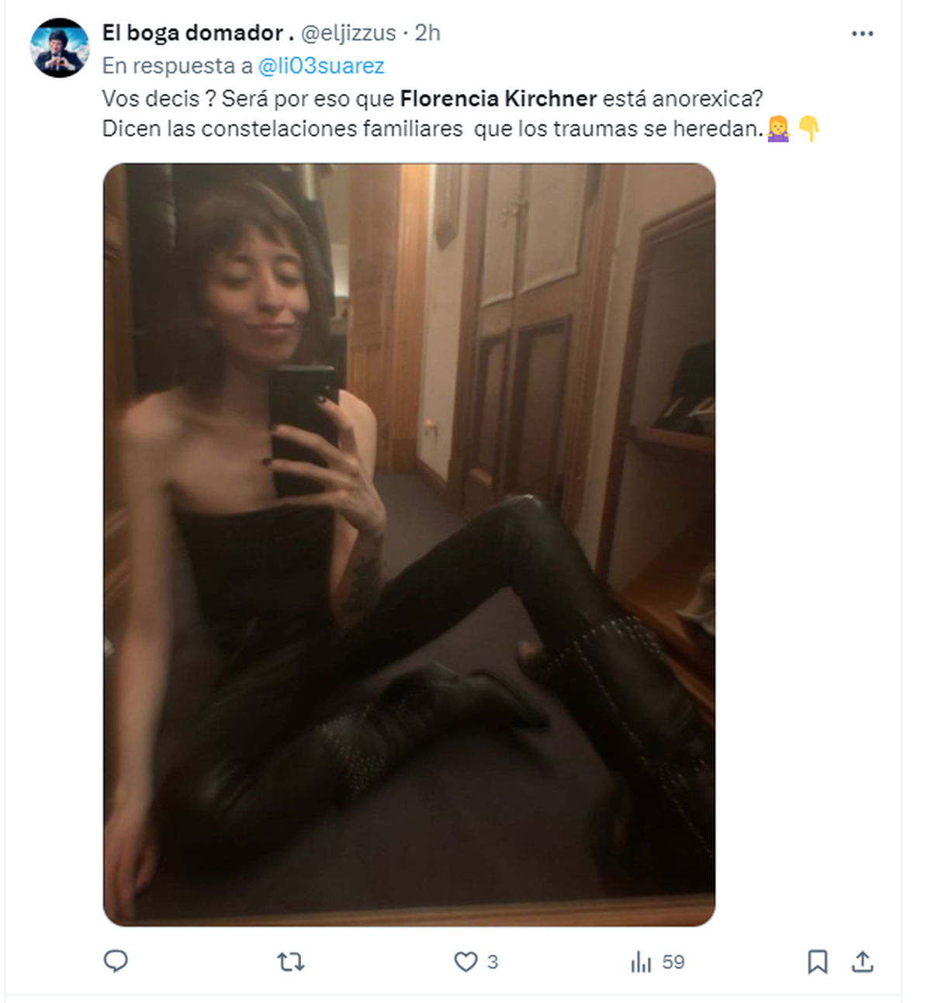Click the En respuesta a label
The width and height of the screenshot is (931, 1003).
178,66
